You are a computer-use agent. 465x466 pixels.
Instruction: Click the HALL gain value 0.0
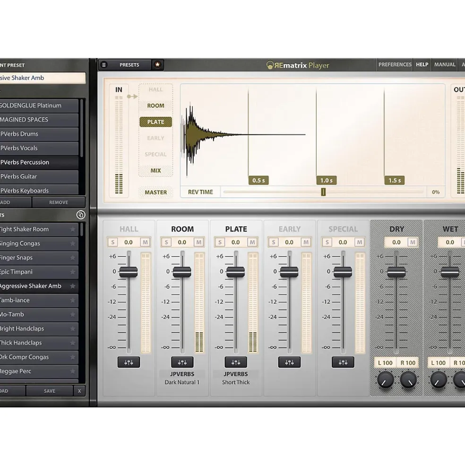pyautogui.click(x=129, y=242)
